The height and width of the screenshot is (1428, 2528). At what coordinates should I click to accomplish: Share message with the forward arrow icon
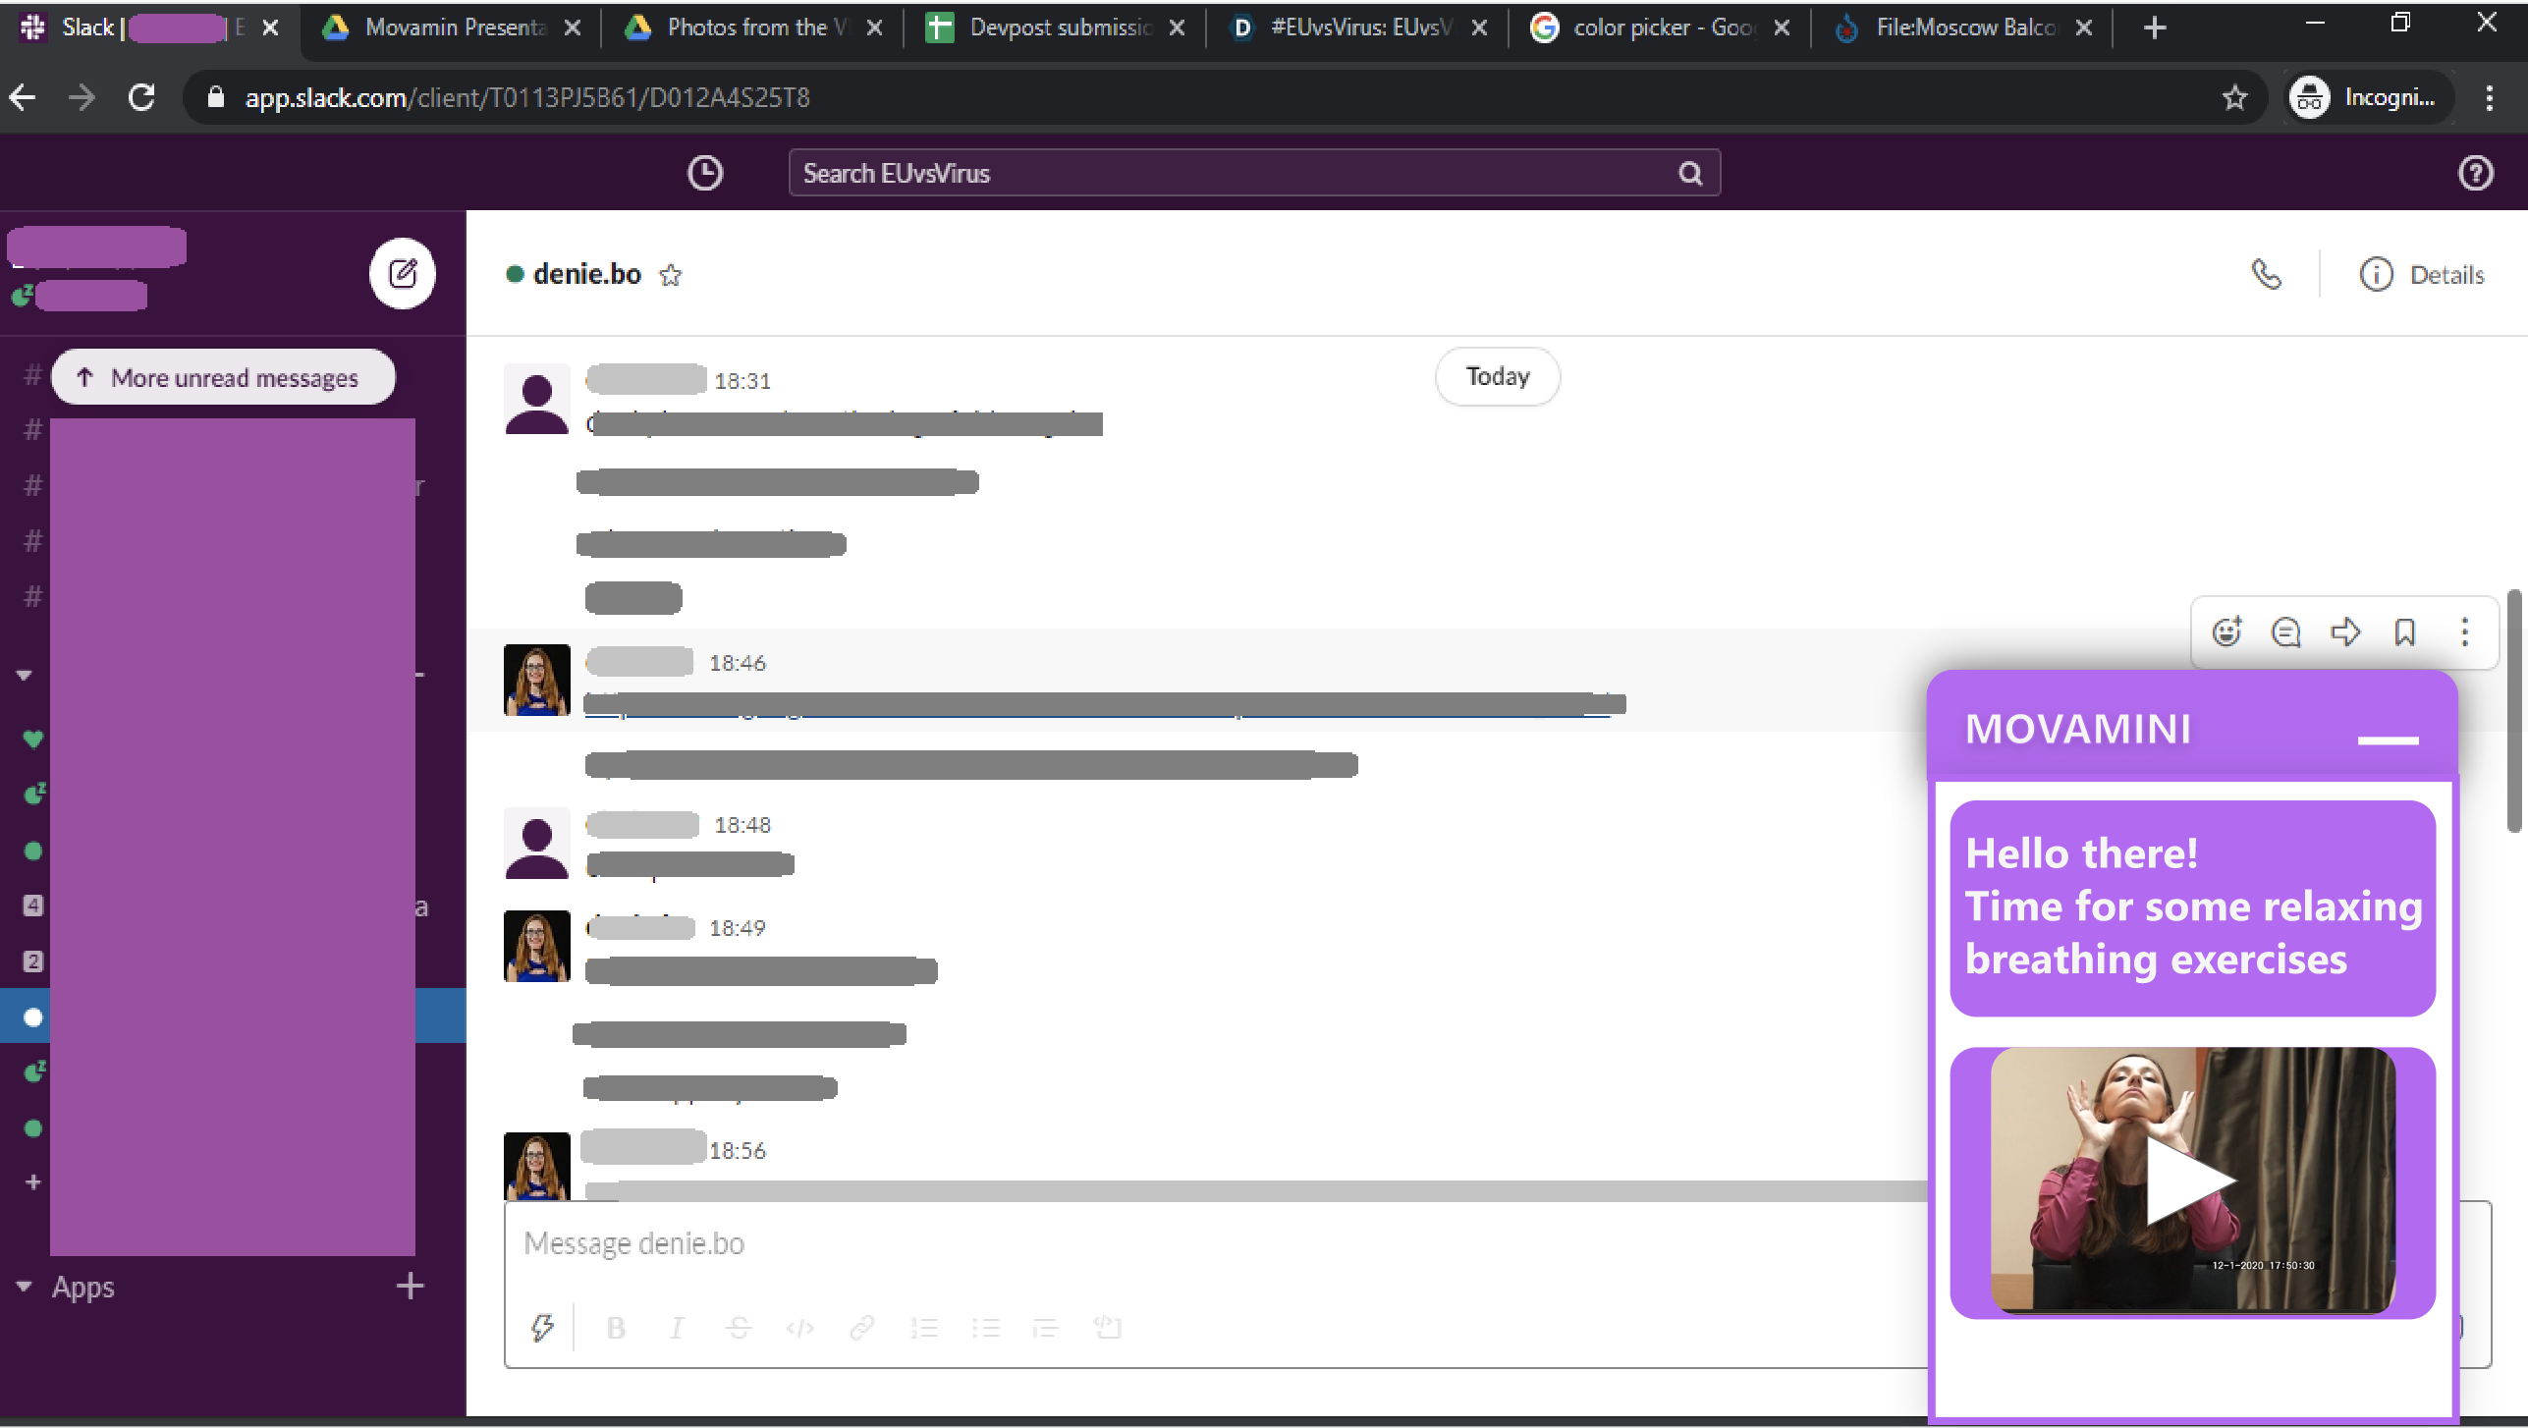click(x=2345, y=632)
